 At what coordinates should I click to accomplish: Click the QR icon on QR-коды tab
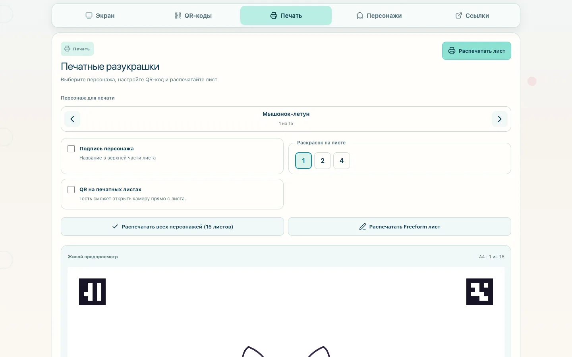point(178,15)
